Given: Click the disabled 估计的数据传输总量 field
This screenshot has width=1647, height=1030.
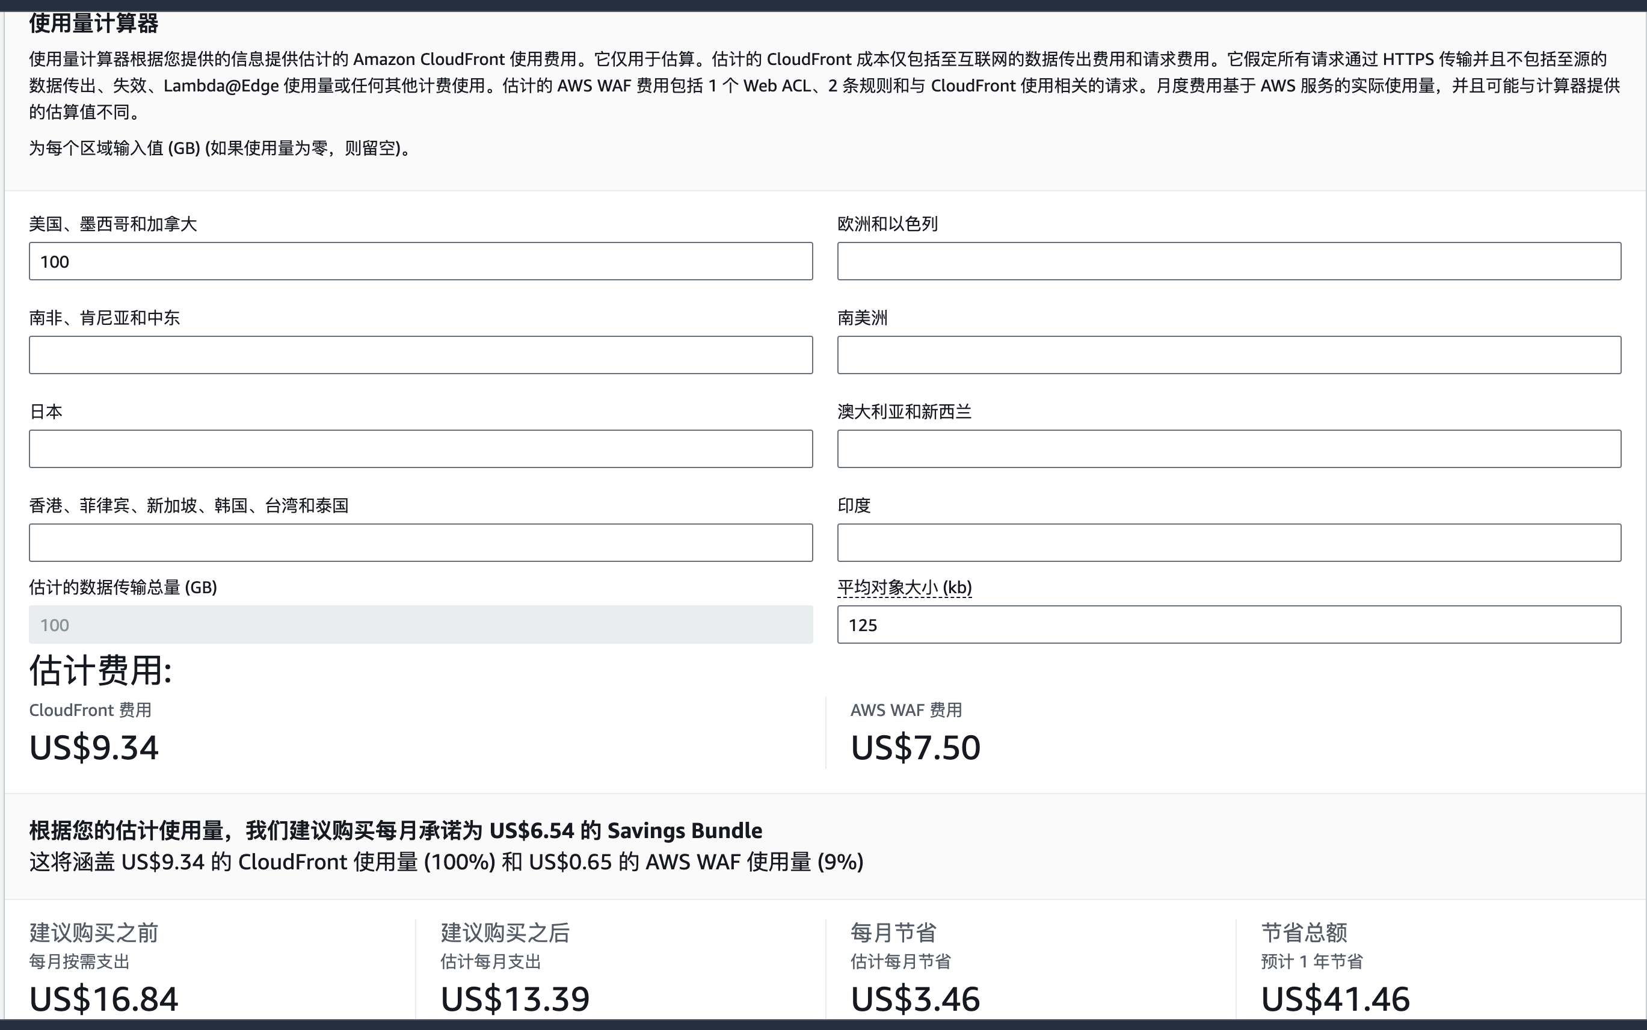Looking at the screenshot, I should click(x=420, y=624).
